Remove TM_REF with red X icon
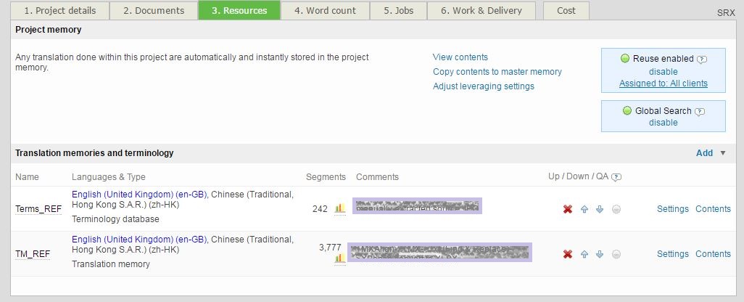The width and height of the screenshot is (744, 302). (568, 254)
